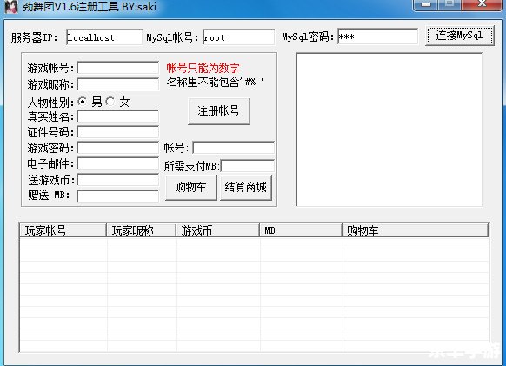This screenshot has height=366, width=506.
Task: Click the 结算商城 button
Action: [x=245, y=188]
